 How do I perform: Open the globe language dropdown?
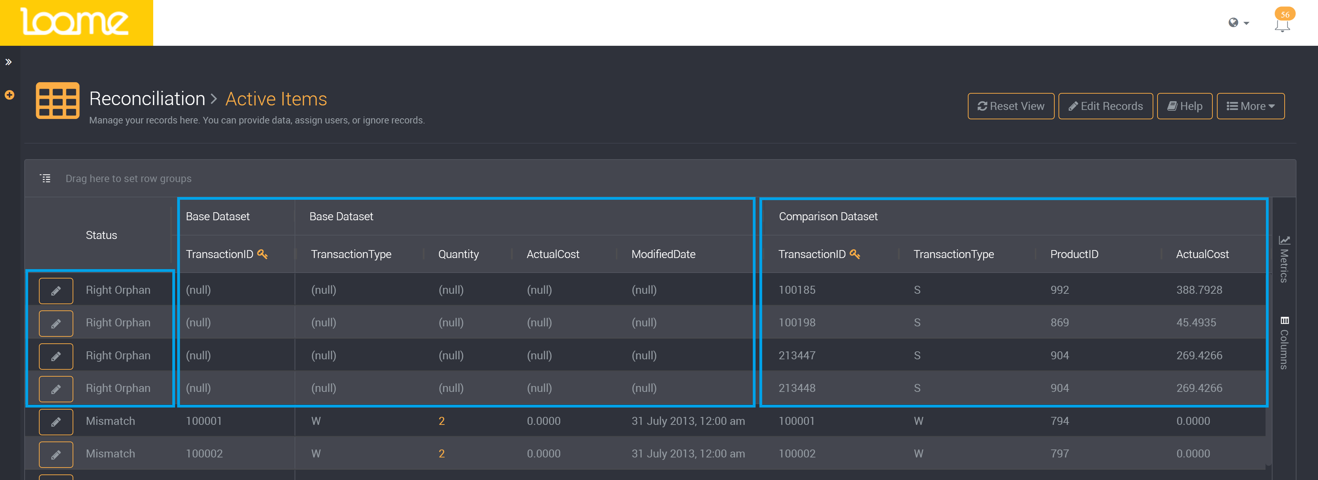coord(1238,23)
